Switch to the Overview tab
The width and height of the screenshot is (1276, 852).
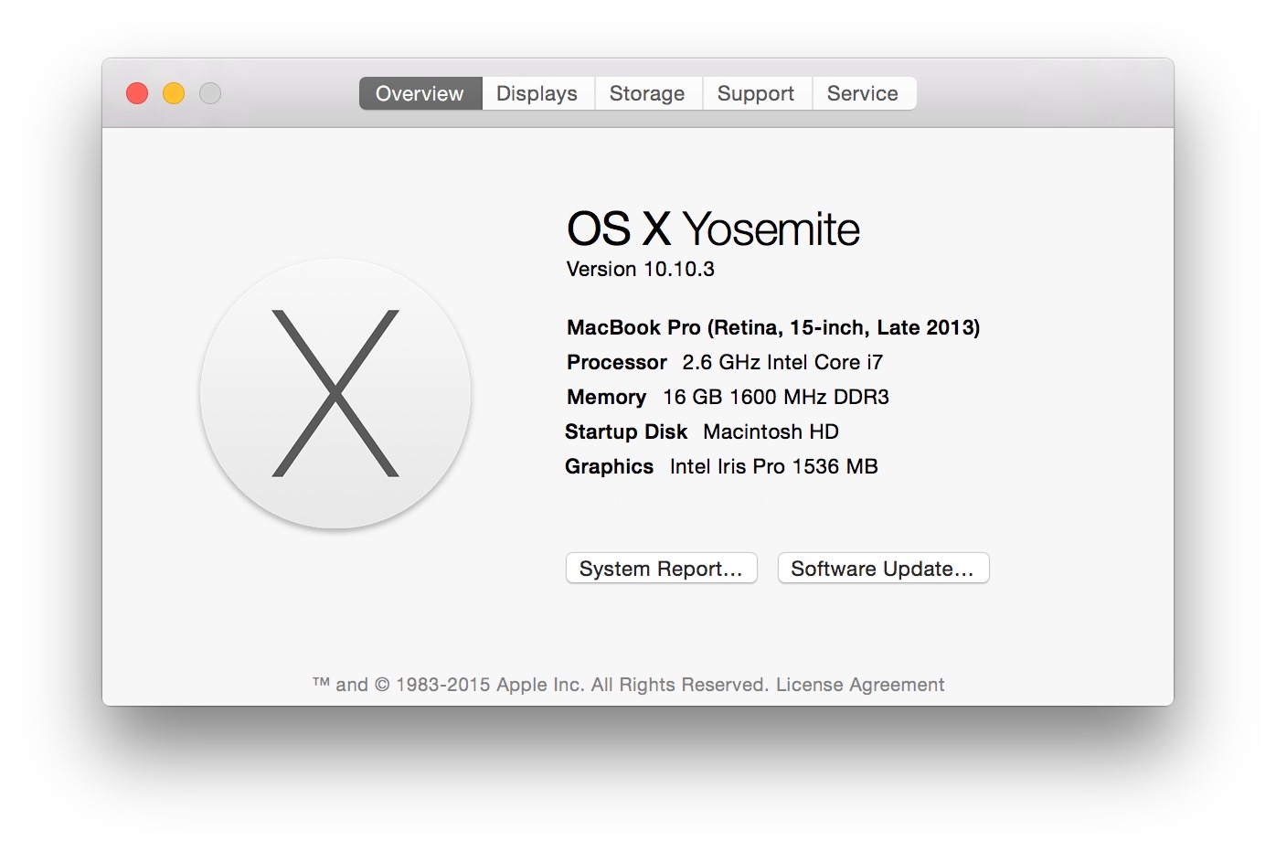(x=420, y=93)
